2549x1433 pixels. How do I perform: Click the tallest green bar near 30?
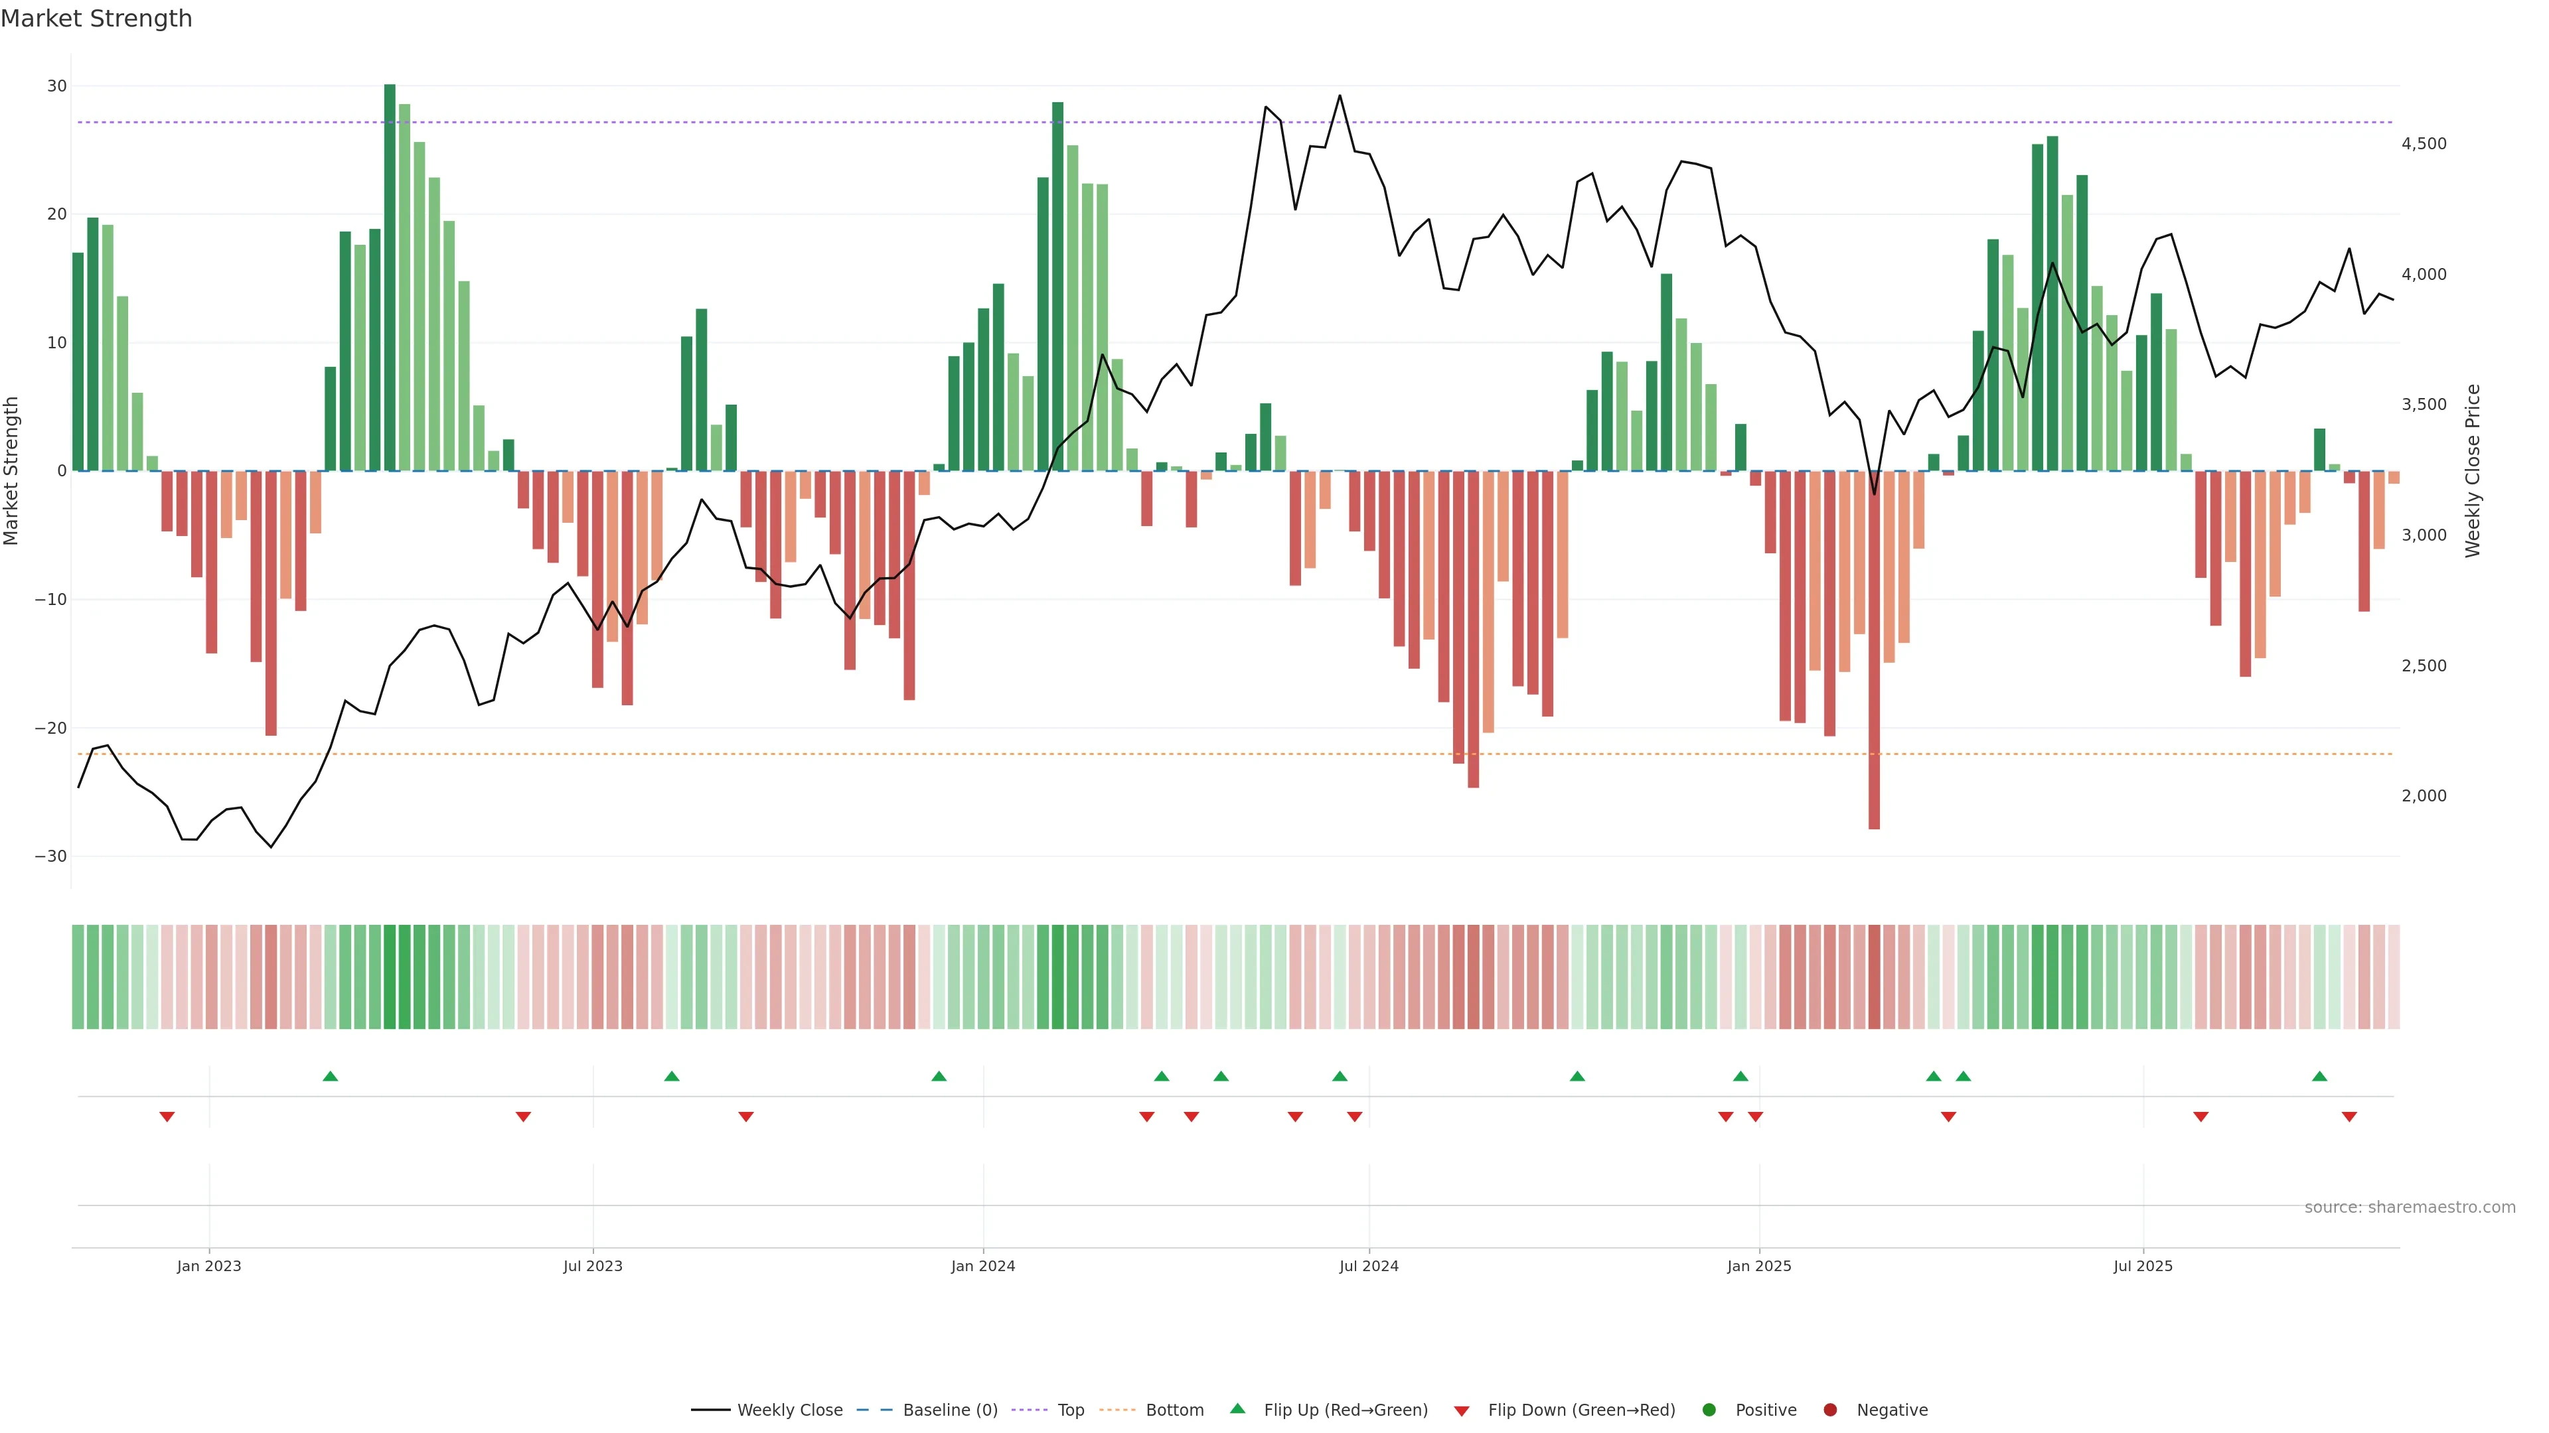(x=390, y=277)
